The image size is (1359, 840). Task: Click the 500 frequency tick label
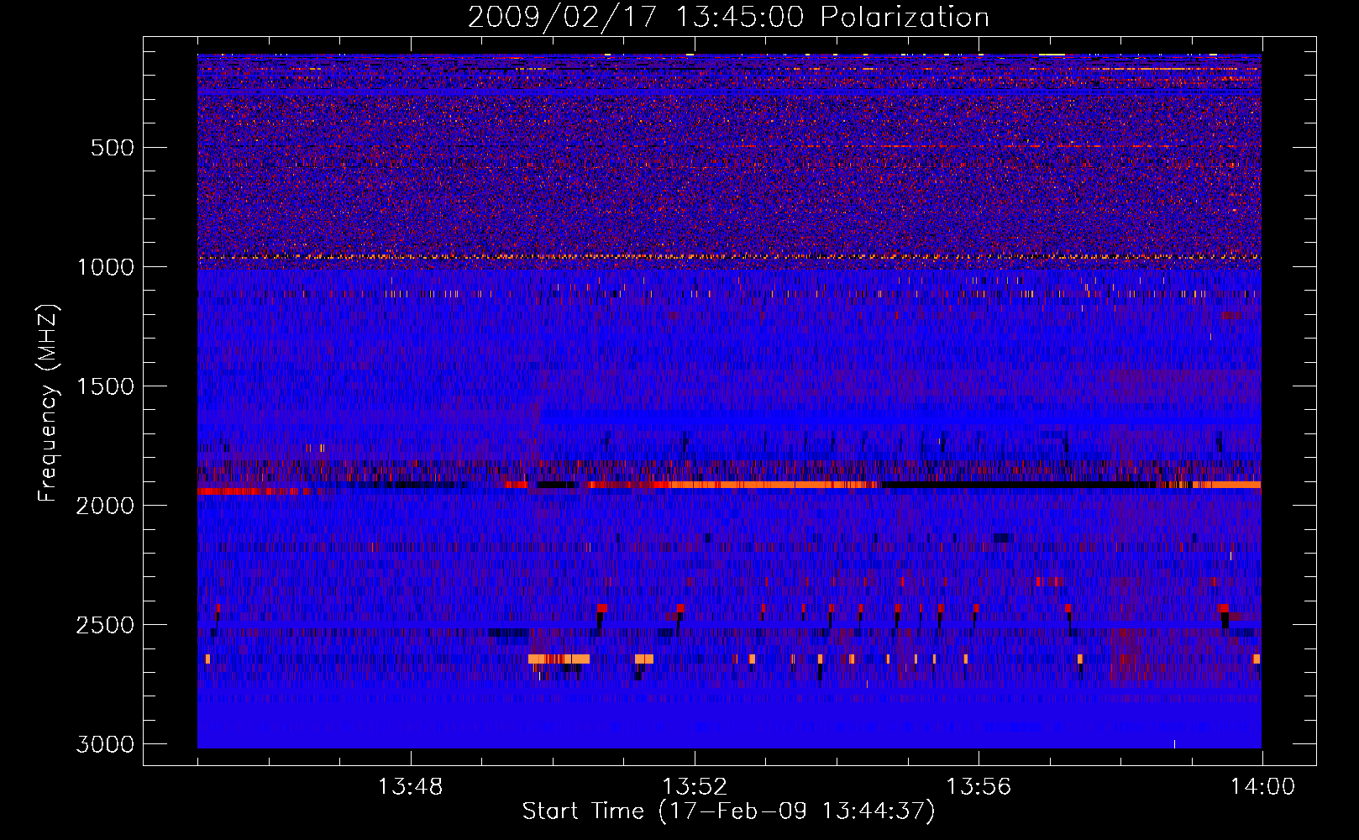tap(113, 148)
